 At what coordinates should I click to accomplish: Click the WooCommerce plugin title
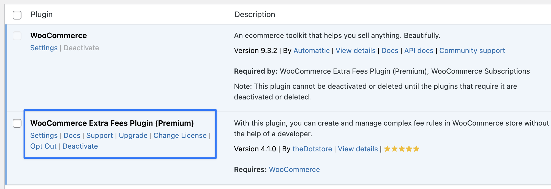point(59,35)
